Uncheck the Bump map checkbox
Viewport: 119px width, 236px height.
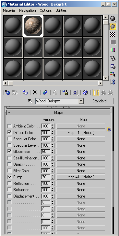click(10, 177)
